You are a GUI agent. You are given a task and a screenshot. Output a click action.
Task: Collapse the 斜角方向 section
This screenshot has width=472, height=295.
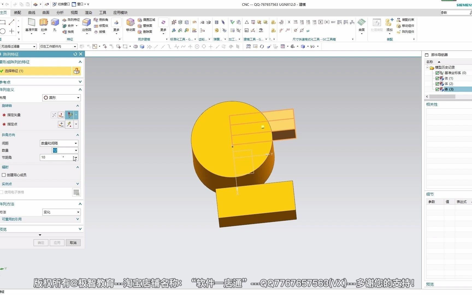pyautogui.click(x=78, y=135)
